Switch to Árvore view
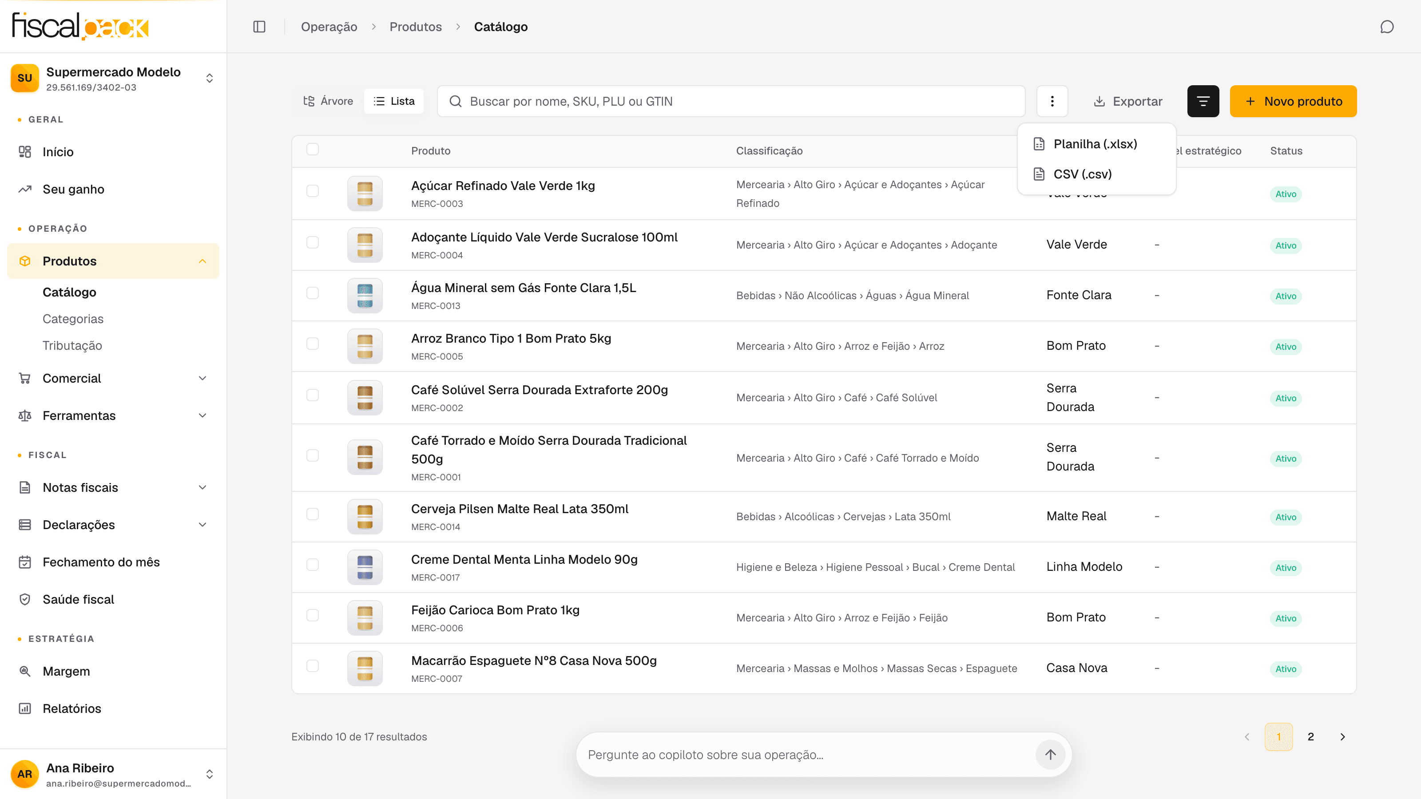This screenshot has width=1421, height=799. [x=328, y=101]
